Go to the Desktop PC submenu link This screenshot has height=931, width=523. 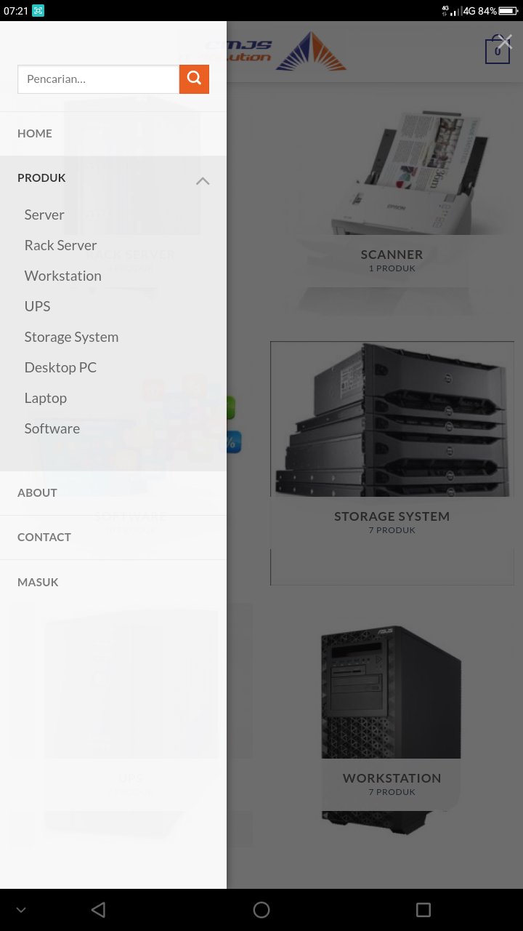60,367
